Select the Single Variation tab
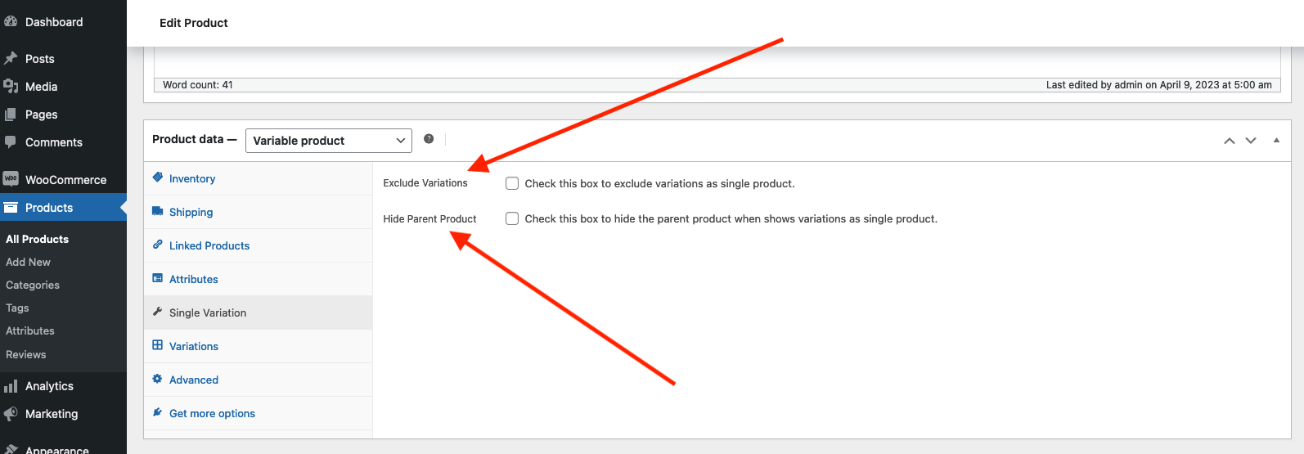 pos(259,312)
